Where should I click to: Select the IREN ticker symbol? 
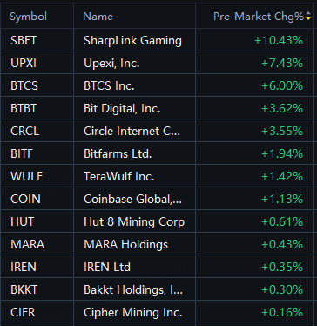click(x=24, y=267)
